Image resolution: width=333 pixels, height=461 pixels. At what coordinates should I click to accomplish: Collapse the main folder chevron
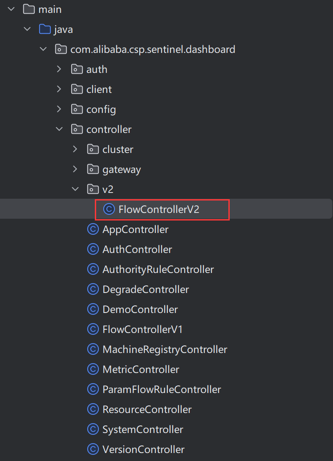pyautogui.click(x=12, y=9)
